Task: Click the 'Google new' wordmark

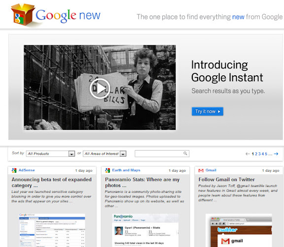Action: 68,16
